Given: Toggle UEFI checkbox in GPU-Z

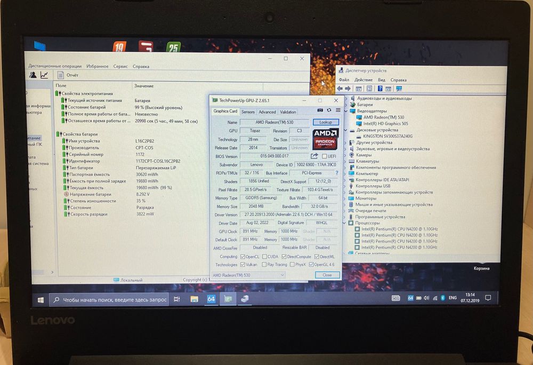Looking at the screenshot, I should click(324, 156).
